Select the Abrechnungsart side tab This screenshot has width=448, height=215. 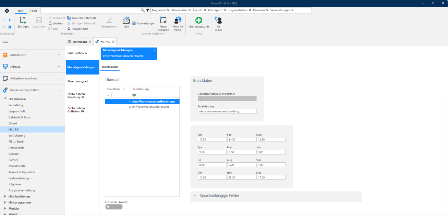(x=83, y=81)
